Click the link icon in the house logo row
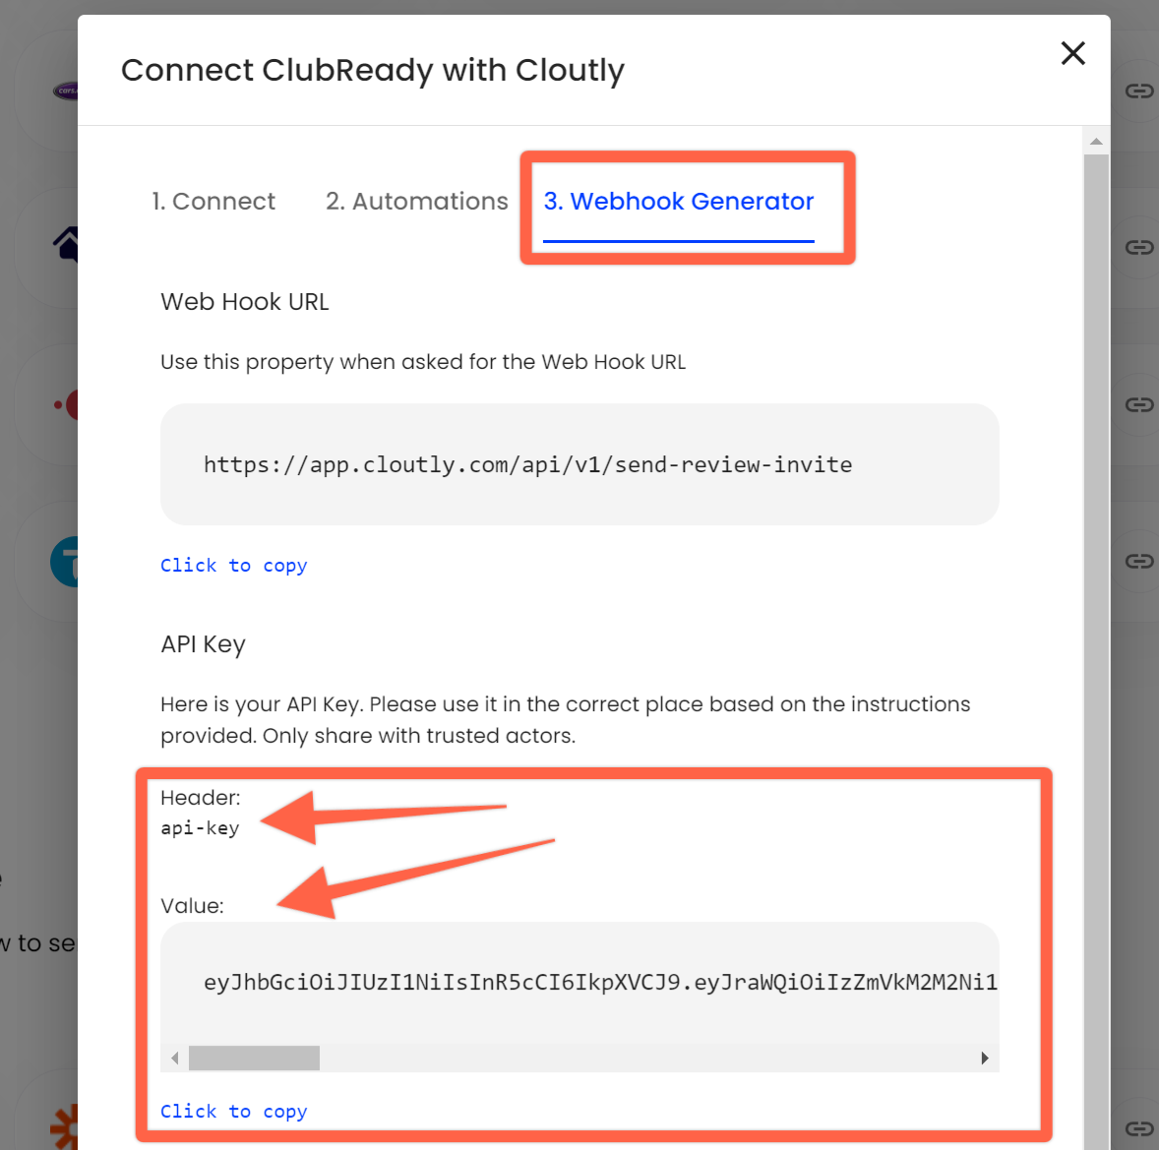The height and width of the screenshot is (1150, 1159). (1139, 247)
